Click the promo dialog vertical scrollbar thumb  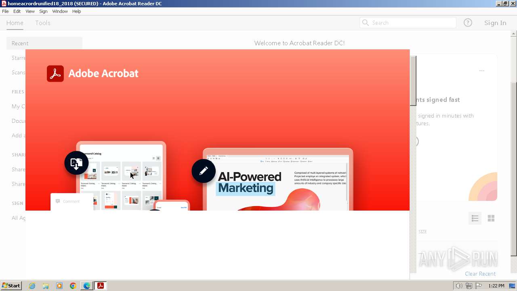413,81
